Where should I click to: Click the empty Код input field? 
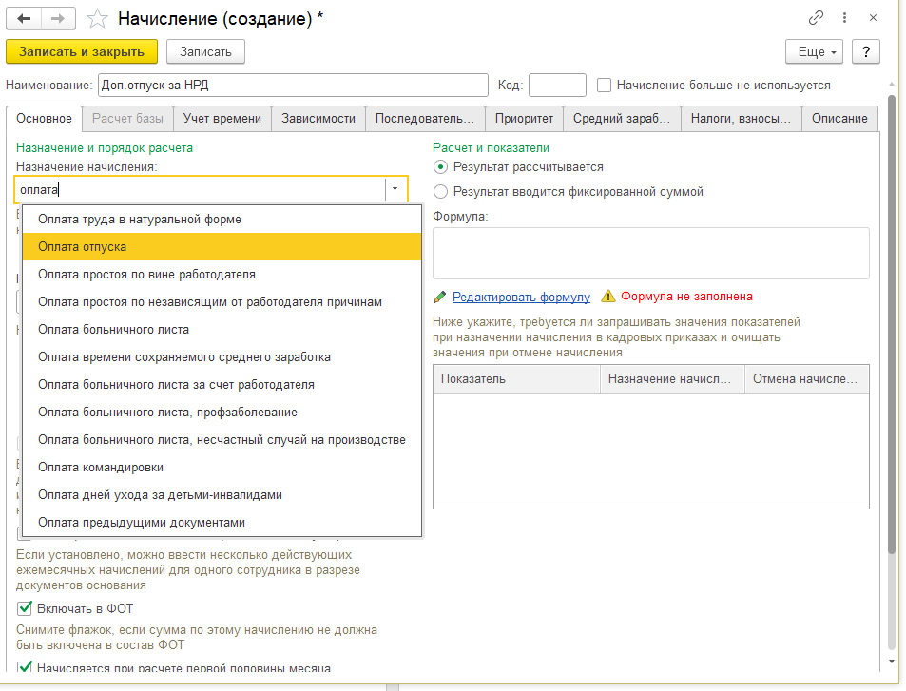tap(558, 86)
